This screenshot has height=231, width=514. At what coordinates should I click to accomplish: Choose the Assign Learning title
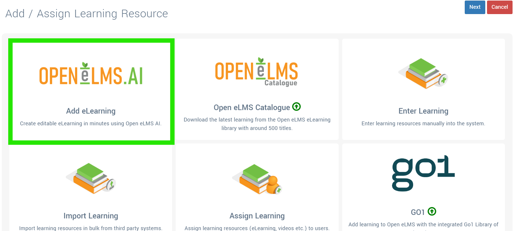point(257,216)
